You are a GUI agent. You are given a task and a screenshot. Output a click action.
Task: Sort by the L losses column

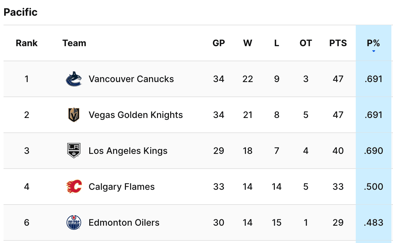pyautogui.click(x=276, y=43)
